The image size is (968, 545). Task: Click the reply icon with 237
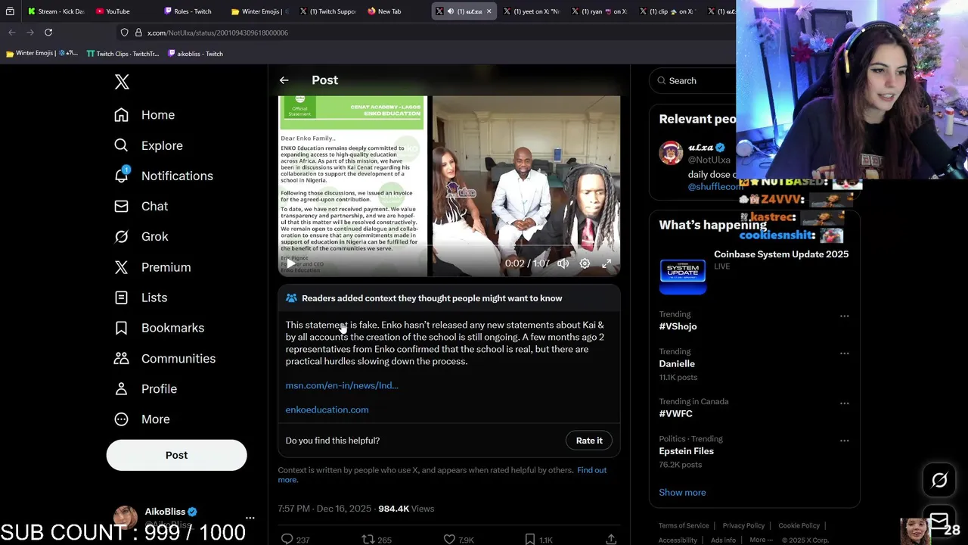[x=296, y=540]
